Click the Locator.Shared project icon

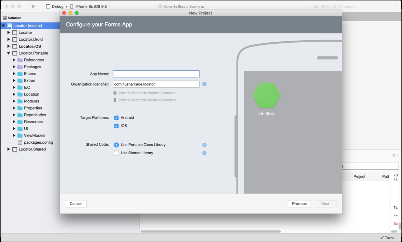[15, 150]
